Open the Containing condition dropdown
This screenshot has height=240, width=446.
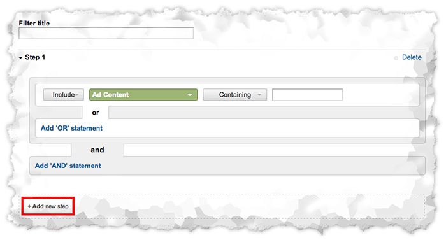click(x=235, y=95)
